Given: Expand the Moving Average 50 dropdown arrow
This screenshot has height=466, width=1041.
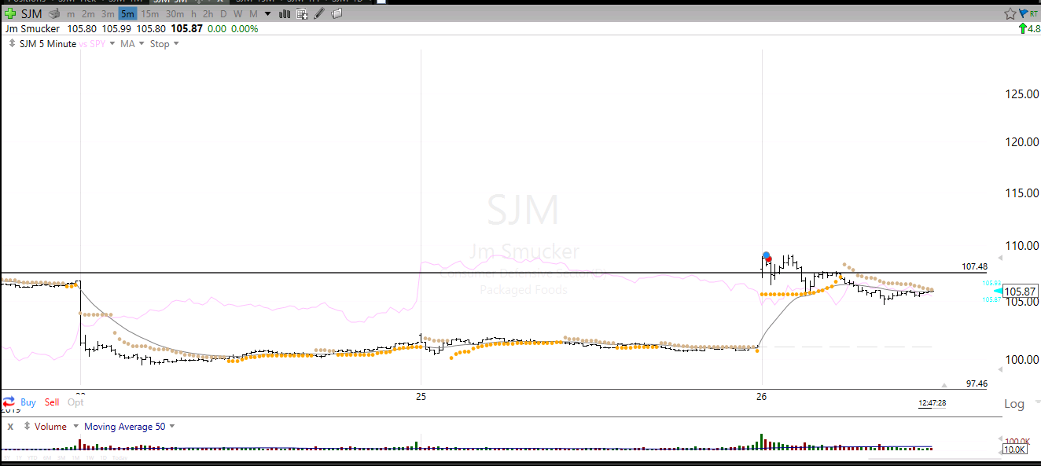Looking at the screenshot, I should 172,427.
